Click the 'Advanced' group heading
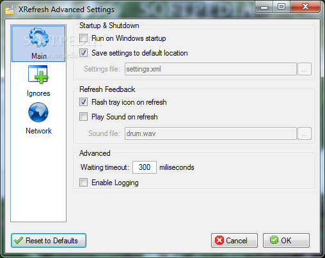This screenshot has height=258, width=325. pos(95,153)
